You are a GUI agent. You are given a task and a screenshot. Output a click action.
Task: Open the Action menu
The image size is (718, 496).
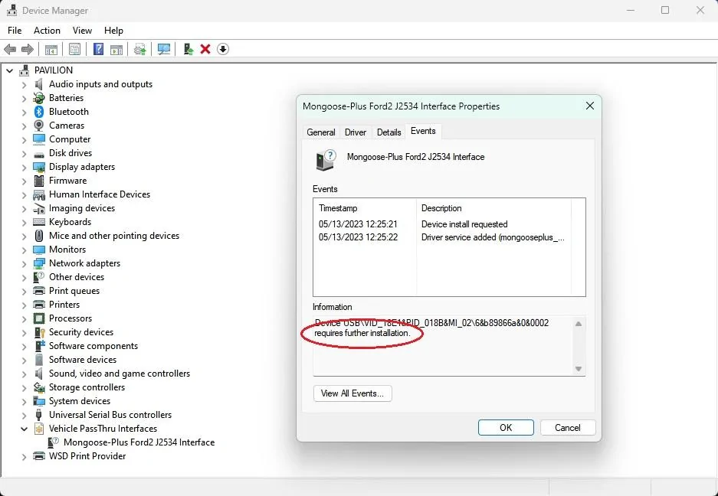(47, 30)
